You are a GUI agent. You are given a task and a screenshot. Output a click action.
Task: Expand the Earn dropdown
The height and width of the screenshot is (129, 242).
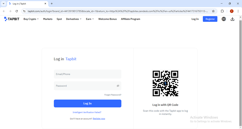90,19
